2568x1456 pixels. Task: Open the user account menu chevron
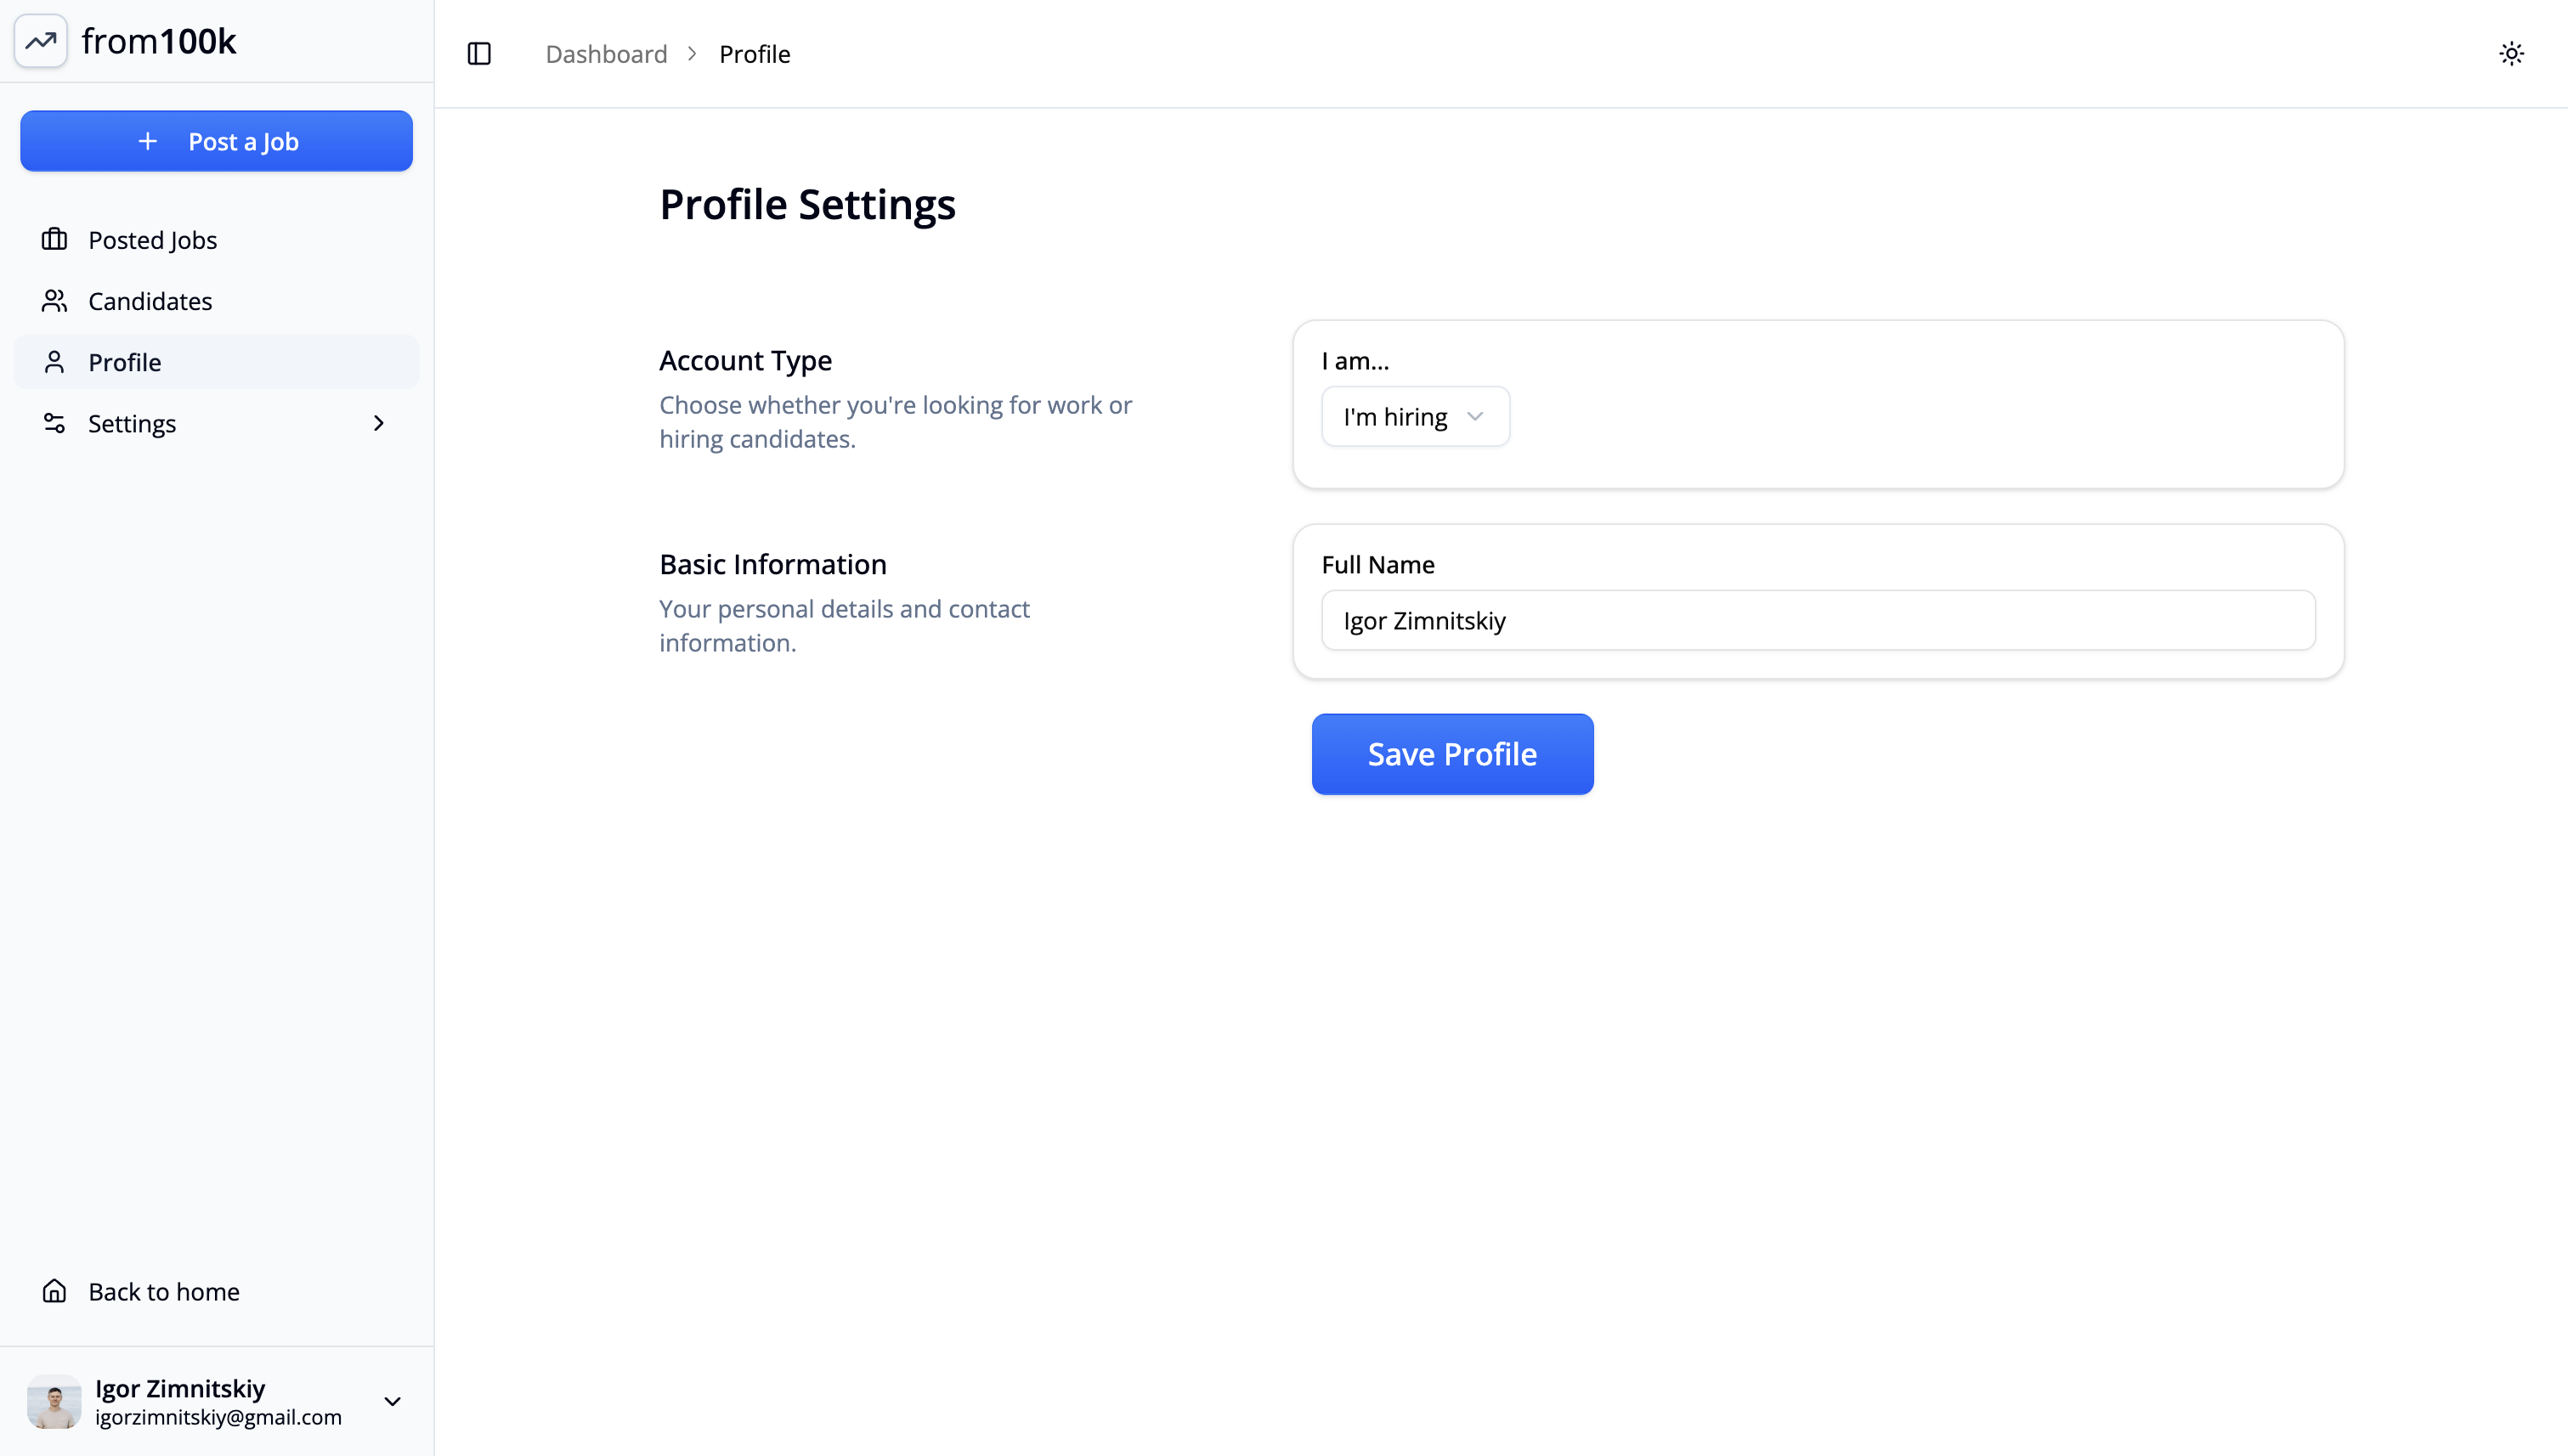(x=392, y=1401)
